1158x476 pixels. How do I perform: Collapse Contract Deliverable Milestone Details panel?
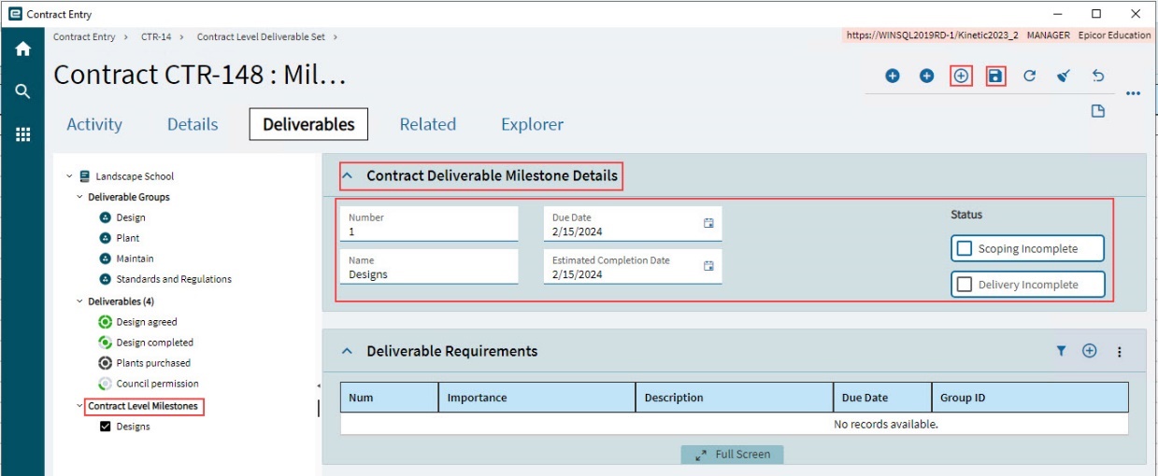point(347,175)
